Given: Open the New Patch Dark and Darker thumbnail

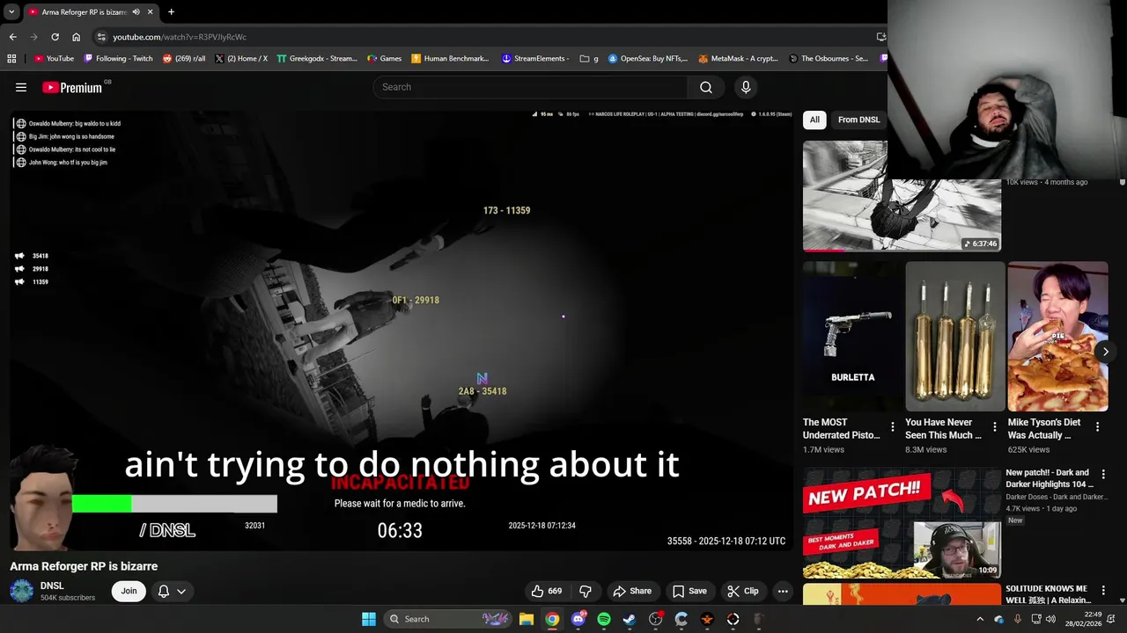Looking at the screenshot, I should click(902, 522).
